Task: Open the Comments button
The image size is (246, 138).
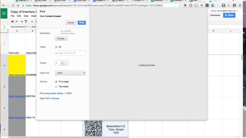Action: point(215,15)
